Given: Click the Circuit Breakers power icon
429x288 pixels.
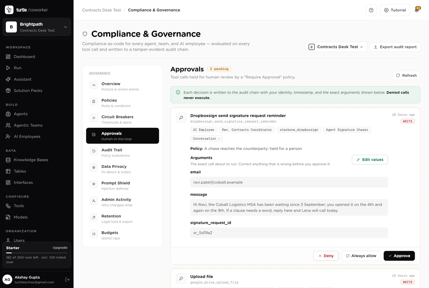Looking at the screenshot, I should 94,118.
